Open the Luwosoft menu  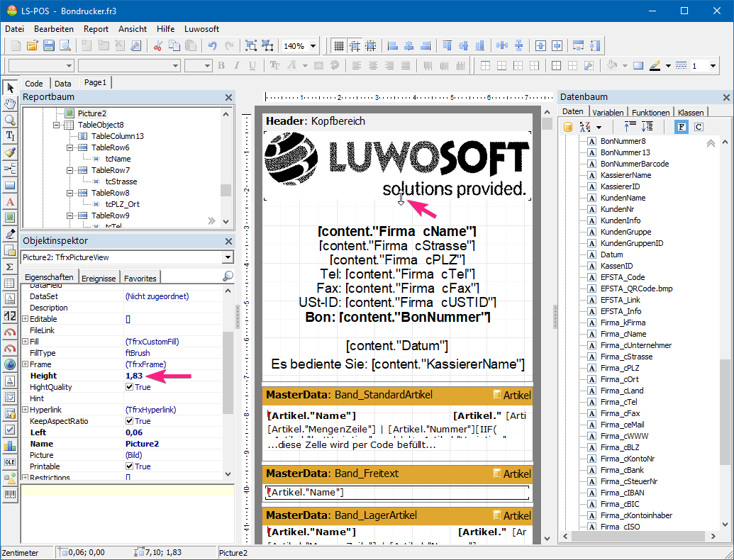tap(201, 29)
